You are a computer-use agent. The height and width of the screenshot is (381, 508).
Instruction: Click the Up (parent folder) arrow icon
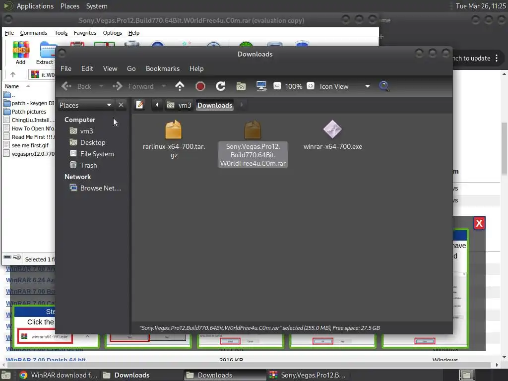point(180,86)
